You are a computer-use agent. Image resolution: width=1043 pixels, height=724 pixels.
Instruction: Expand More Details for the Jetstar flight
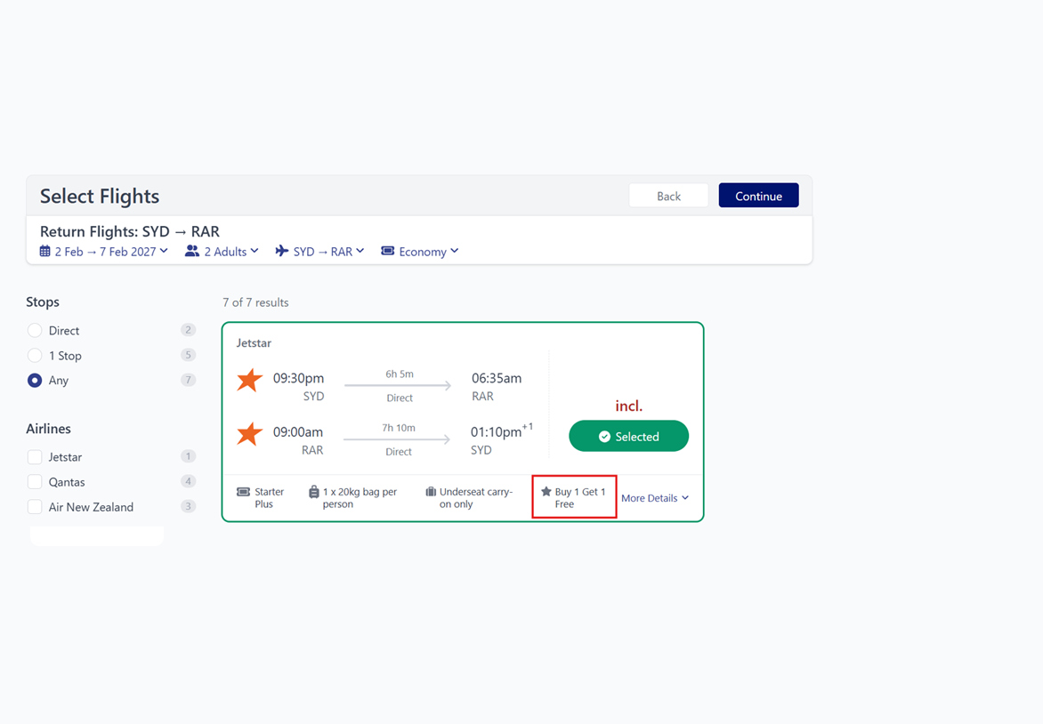655,498
